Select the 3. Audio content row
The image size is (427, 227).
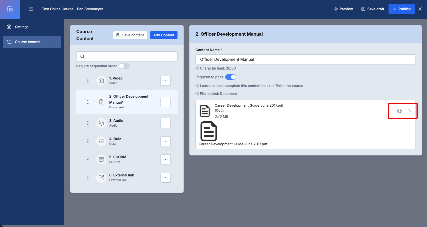tap(127, 123)
